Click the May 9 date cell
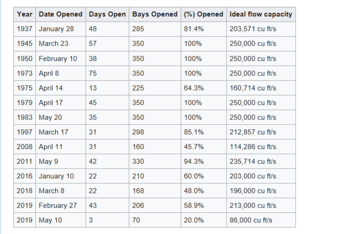The width and height of the screenshot is (346, 234). [61, 162]
